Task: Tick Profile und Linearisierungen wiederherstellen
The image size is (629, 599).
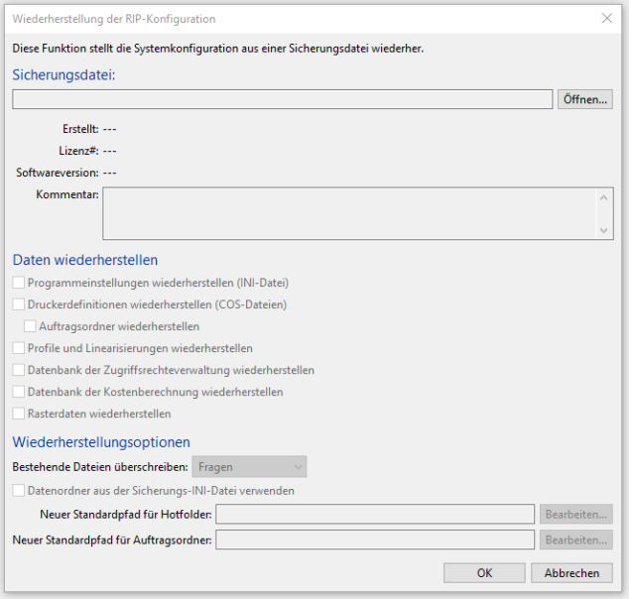Action: 19,348
